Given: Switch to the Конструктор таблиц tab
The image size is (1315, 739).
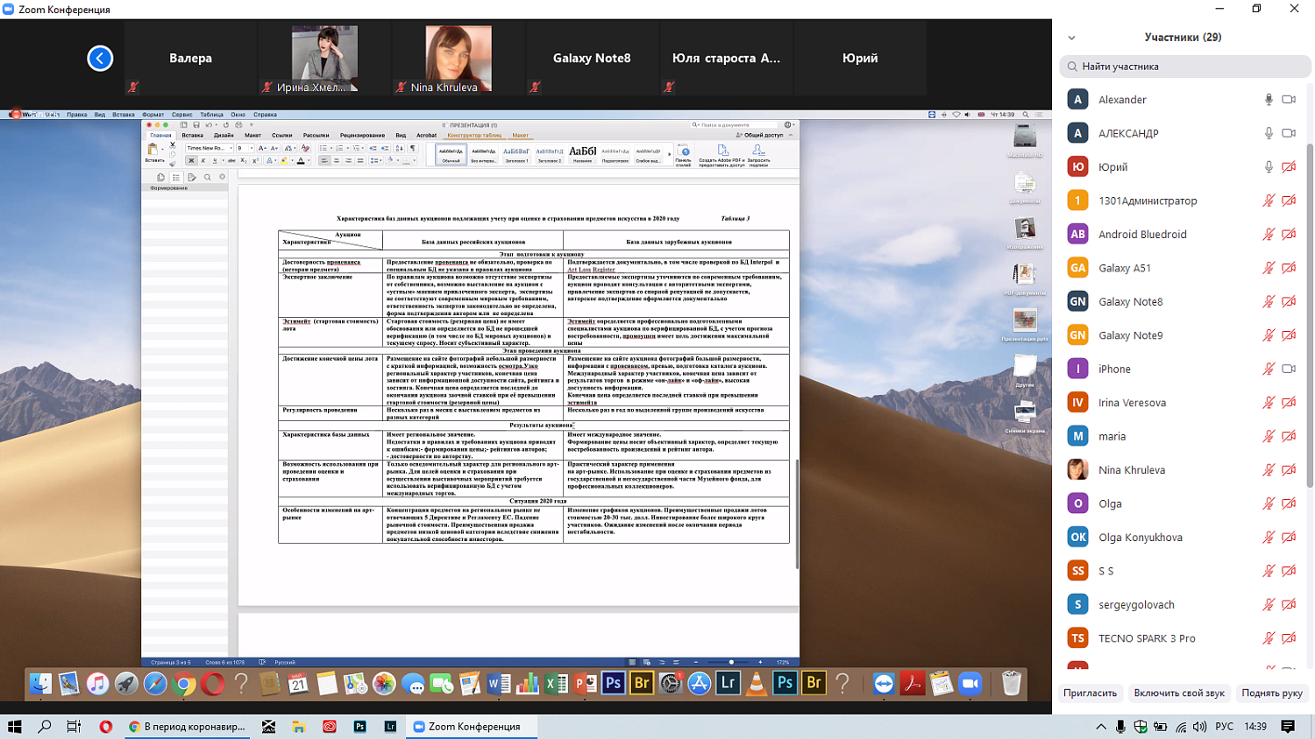Looking at the screenshot, I should (x=474, y=136).
